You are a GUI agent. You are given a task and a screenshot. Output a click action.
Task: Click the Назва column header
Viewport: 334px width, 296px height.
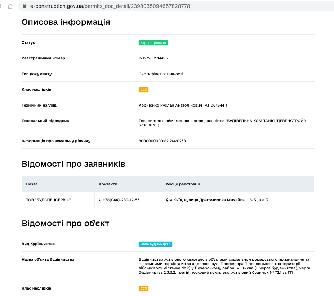[32, 184]
